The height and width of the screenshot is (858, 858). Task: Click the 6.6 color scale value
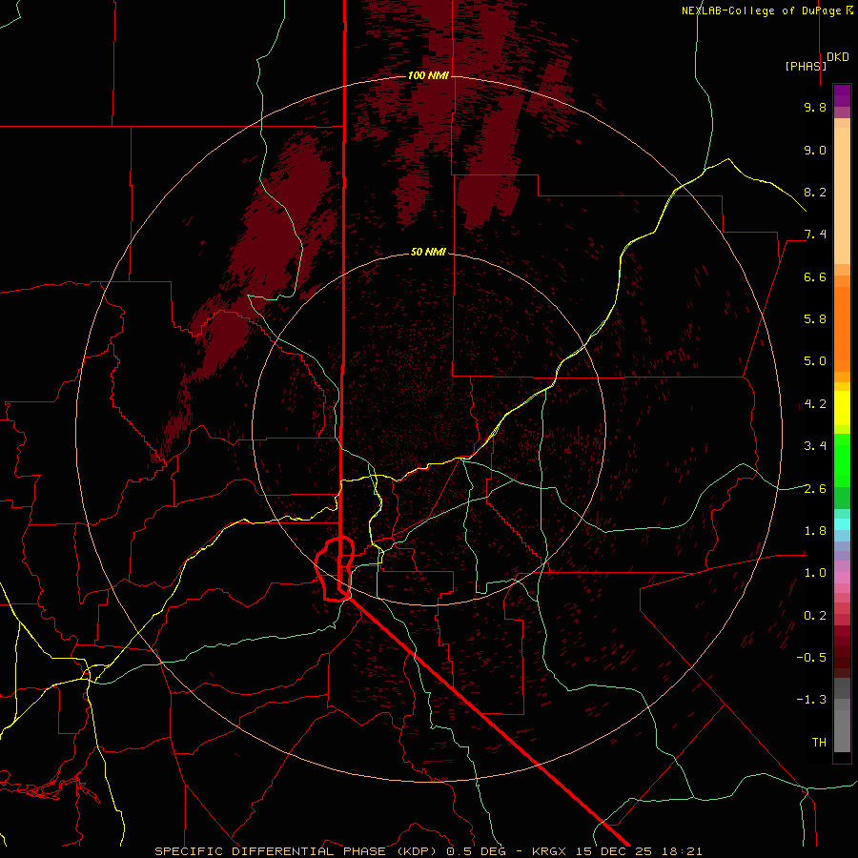pos(815,276)
